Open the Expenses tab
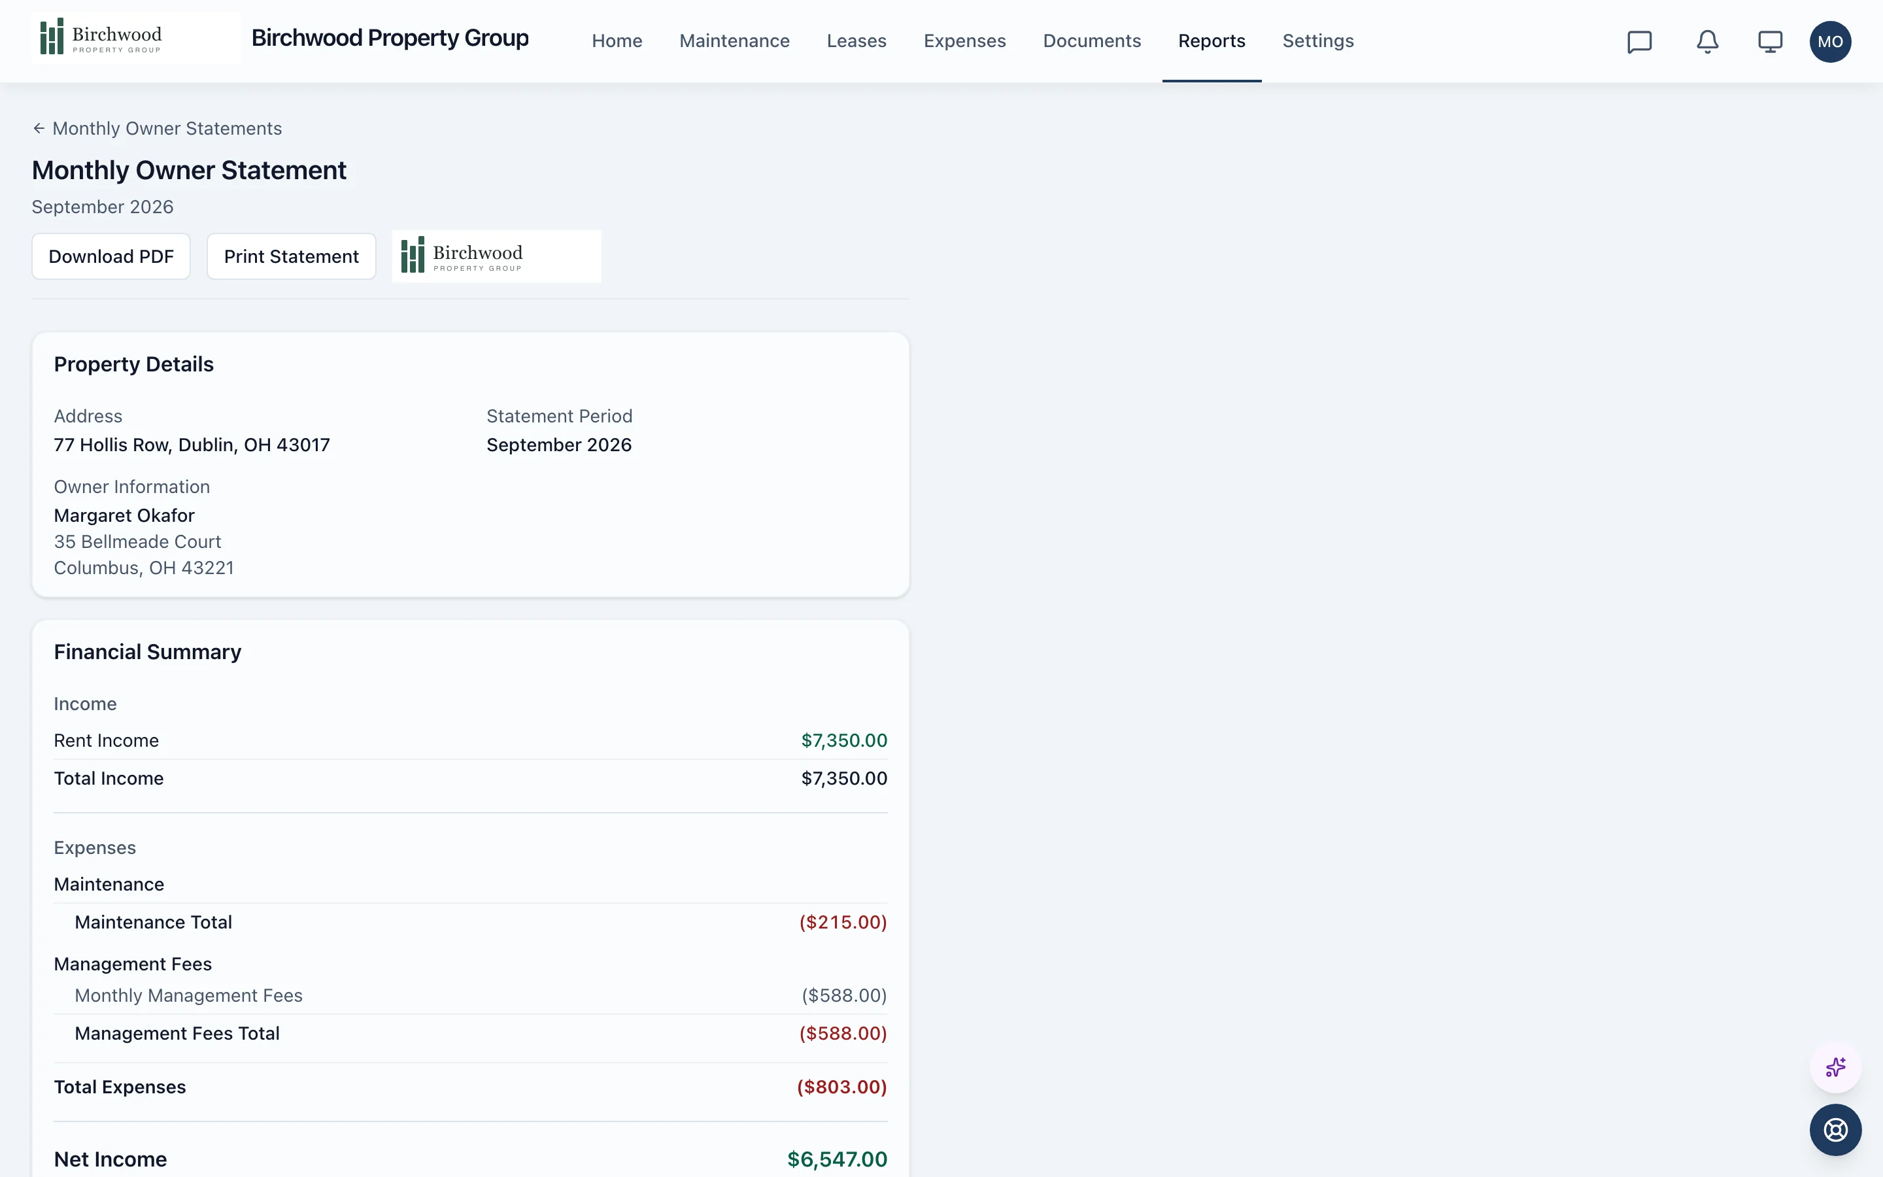Screen dimensions: 1883x1177 click(x=965, y=41)
